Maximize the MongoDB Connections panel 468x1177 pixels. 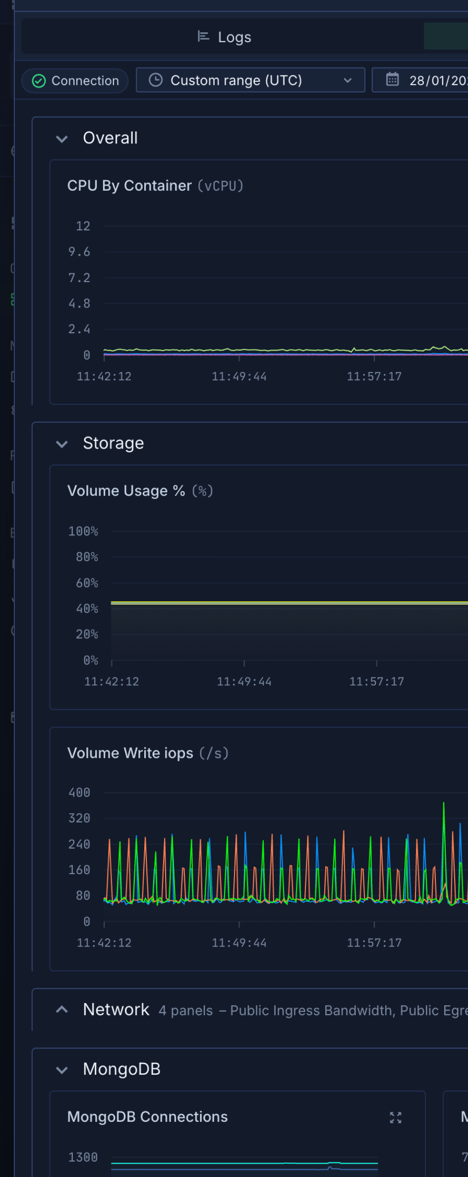pyautogui.click(x=396, y=1117)
